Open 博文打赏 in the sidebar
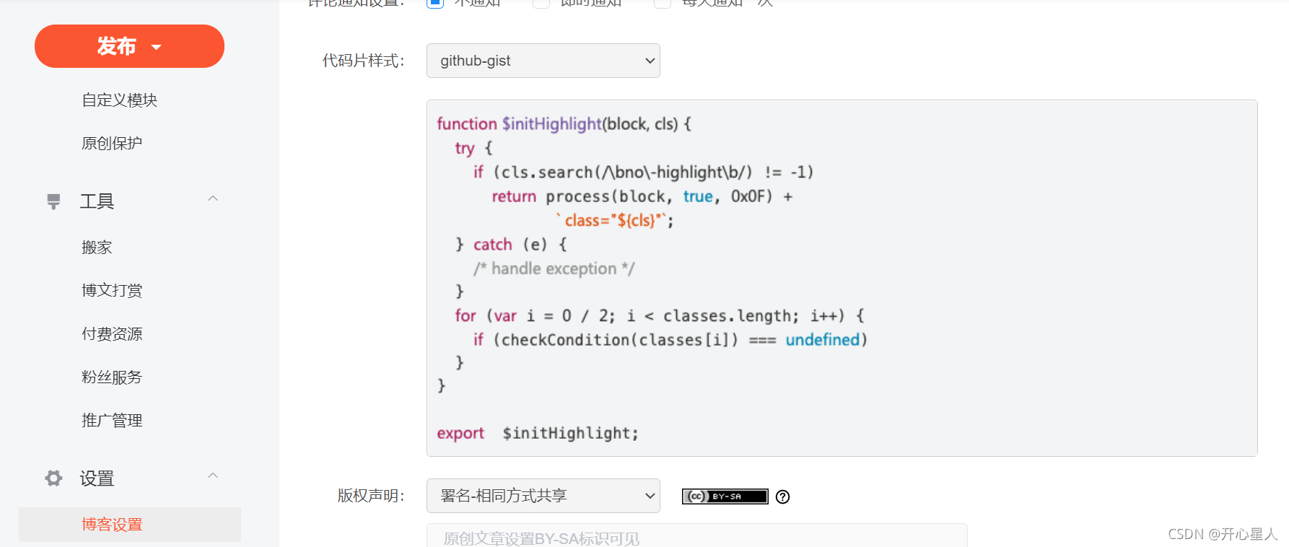 click(112, 291)
